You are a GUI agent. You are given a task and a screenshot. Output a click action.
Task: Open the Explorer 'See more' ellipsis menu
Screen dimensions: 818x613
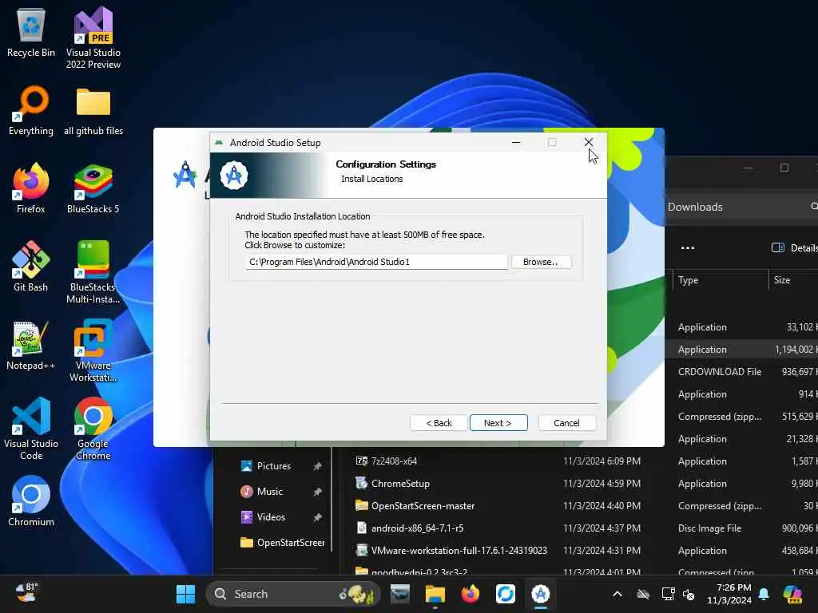[x=688, y=247]
